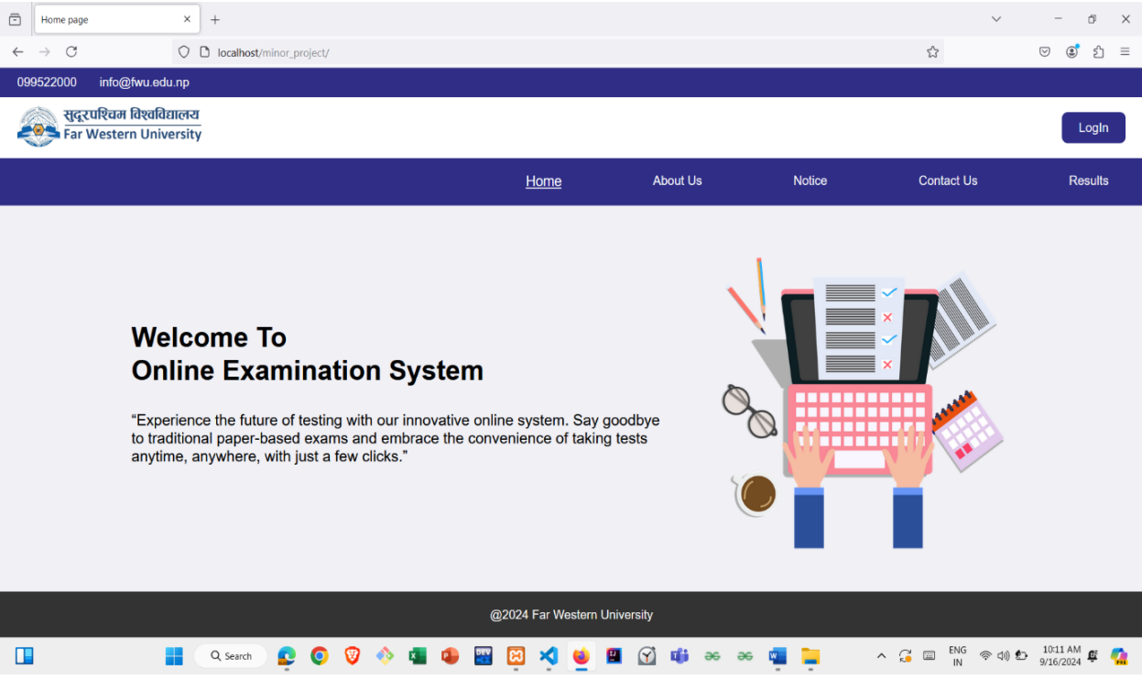The height and width of the screenshot is (680, 1142).
Task: Click the laptop exam illustration
Action: tap(861, 403)
